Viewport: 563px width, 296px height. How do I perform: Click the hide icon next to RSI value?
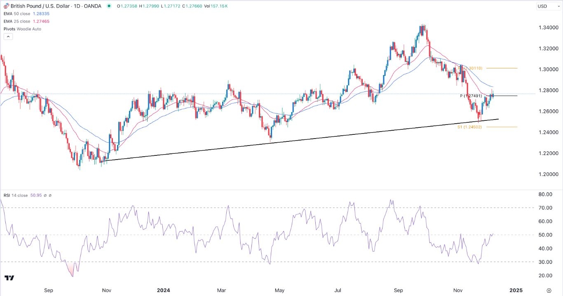(x=45, y=195)
